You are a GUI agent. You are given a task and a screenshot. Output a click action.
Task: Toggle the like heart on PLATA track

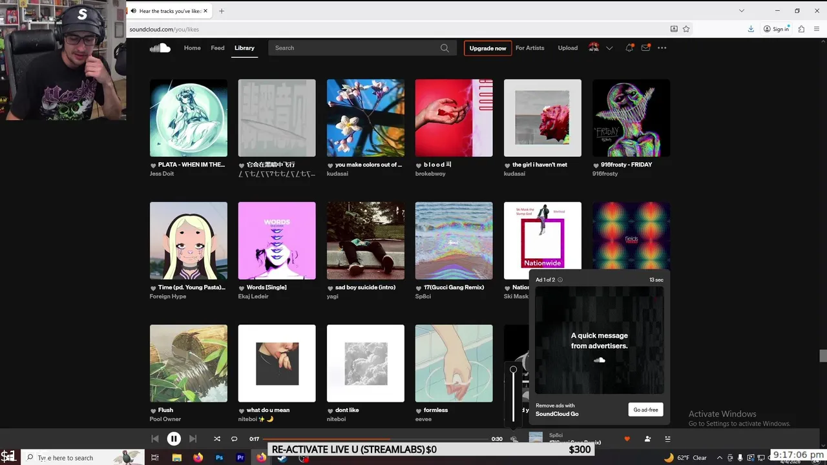[x=153, y=165]
